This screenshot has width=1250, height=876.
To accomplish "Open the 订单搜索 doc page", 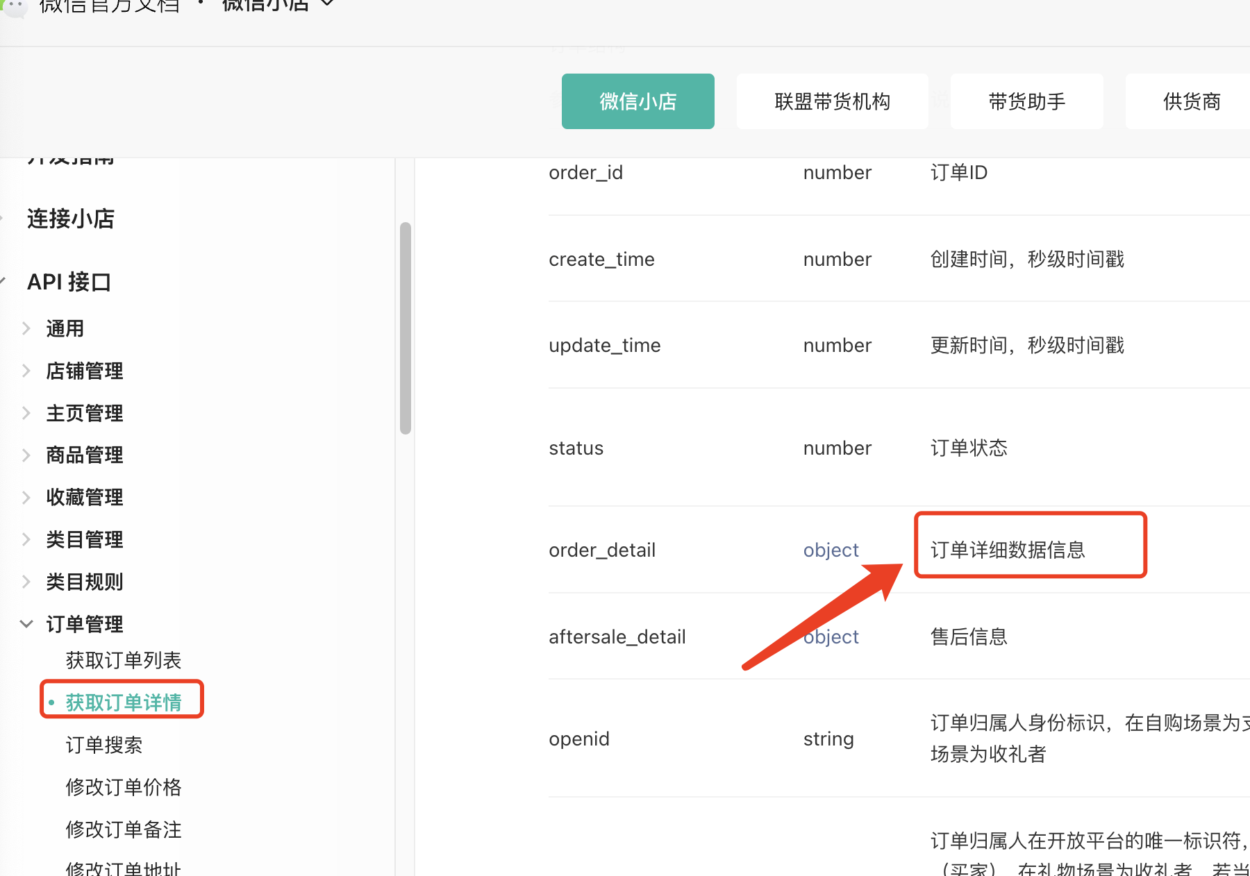I will (x=104, y=745).
